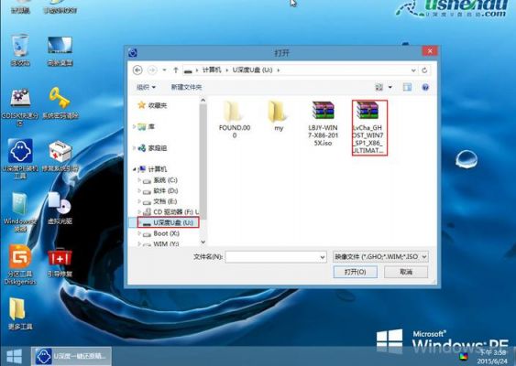Click the 新建文件夹 button
This screenshot has height=366, width=516.
click(186, 87)
